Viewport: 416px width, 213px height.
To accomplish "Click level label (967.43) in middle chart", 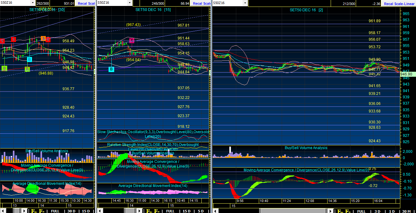I will tap(133, 25).
